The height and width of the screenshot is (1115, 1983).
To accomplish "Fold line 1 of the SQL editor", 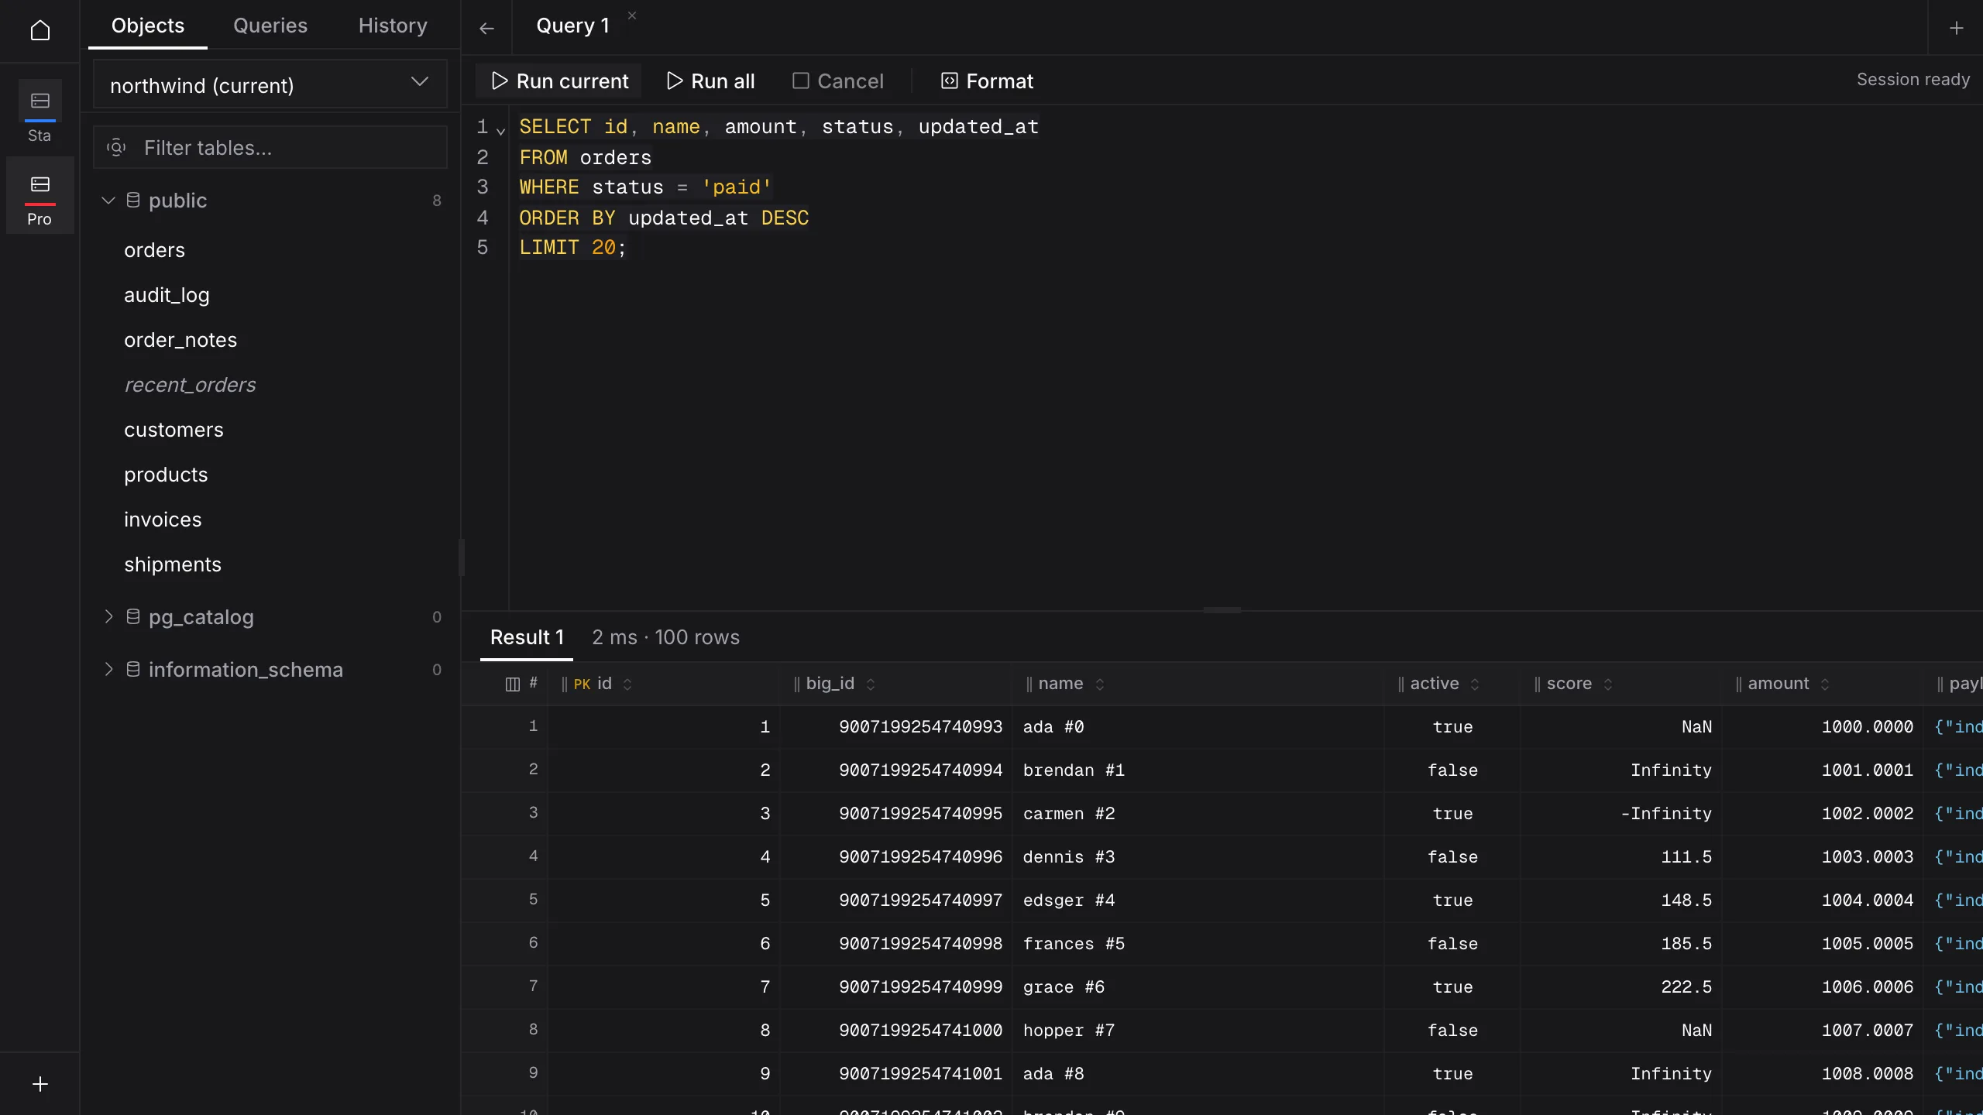I will coord(500,131).
